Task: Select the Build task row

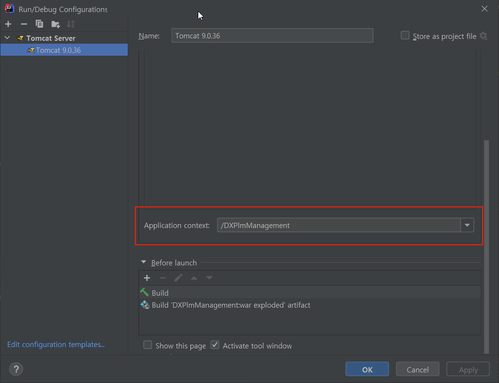Action: coord(310,292)
